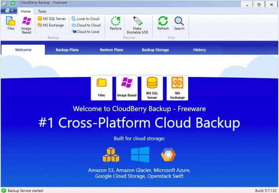The height and width of the screenshot is (193, 279).
Task: Click the '#1 Cross-Platform Cloud Backup' headline
Action: tap(139, 123)
